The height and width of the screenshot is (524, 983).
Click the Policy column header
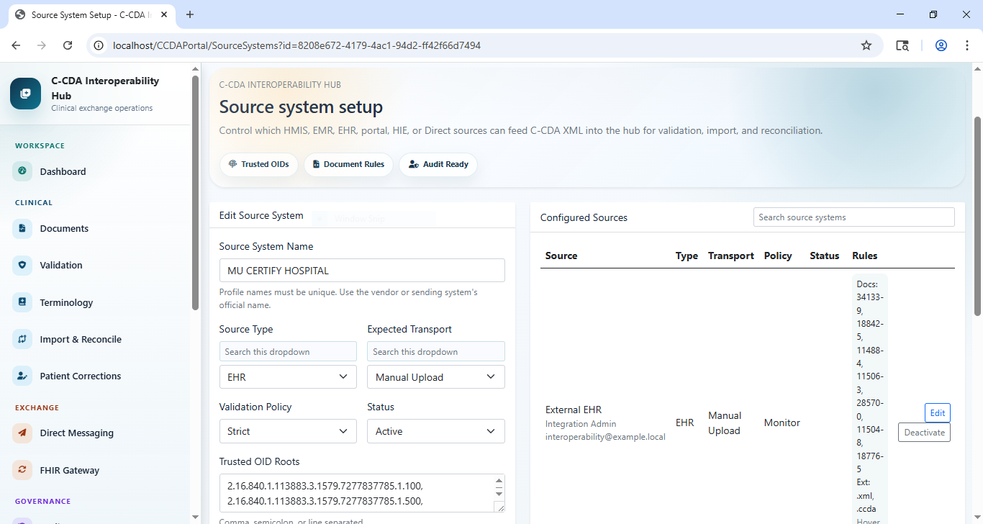(778, 256)
